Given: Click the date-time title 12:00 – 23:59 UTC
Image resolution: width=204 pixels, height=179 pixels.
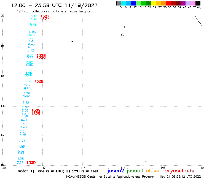Looking at the screenshot, I should (x=54, y=5).
